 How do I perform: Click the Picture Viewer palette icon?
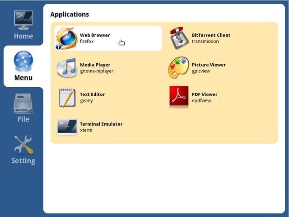pyautogui.click(x=179, y=68)
